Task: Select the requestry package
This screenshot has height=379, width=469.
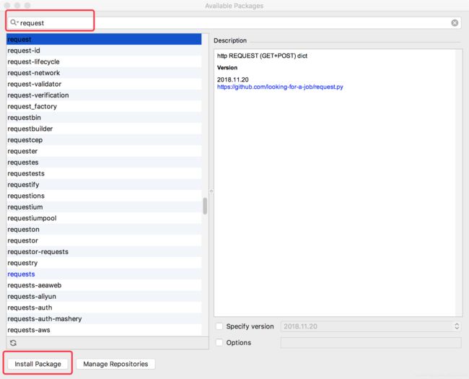Action: (x=104, y=263)
